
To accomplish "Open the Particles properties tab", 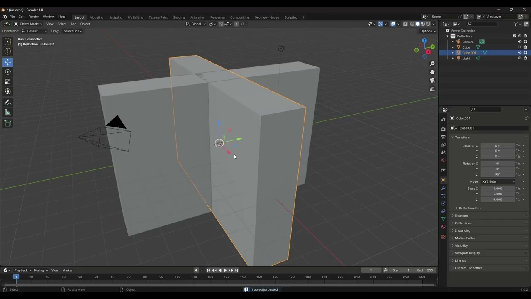I will click(443, 196).
